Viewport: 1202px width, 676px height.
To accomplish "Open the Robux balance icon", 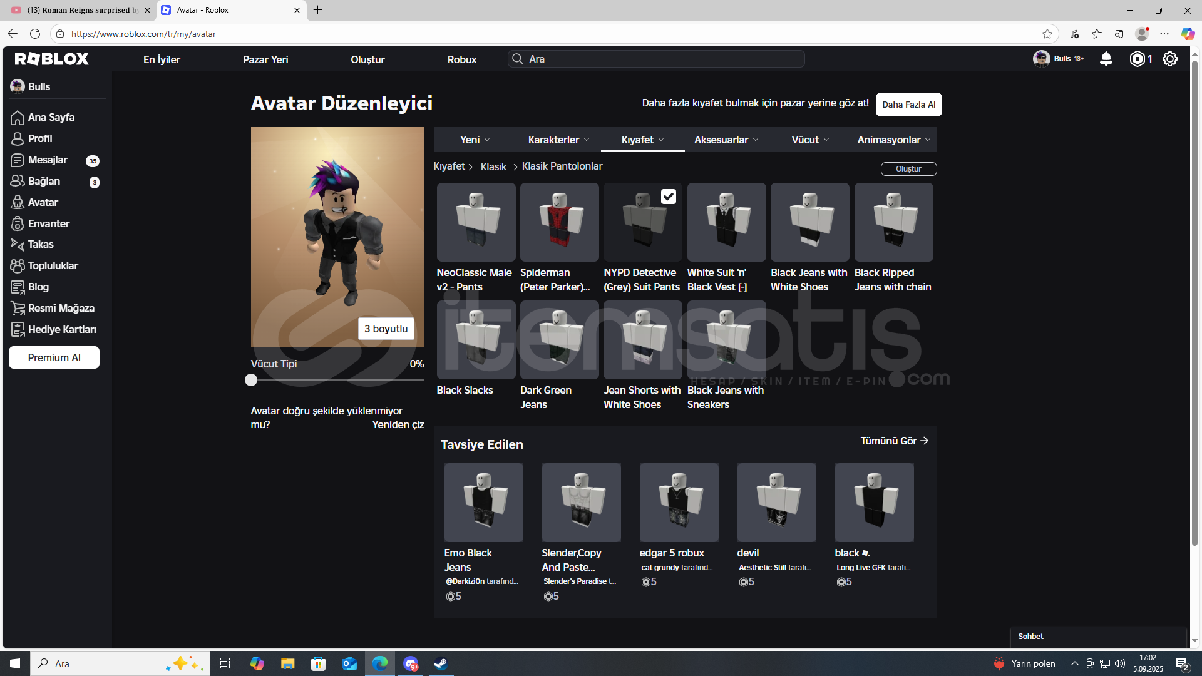I will (x=1137, y=59).
